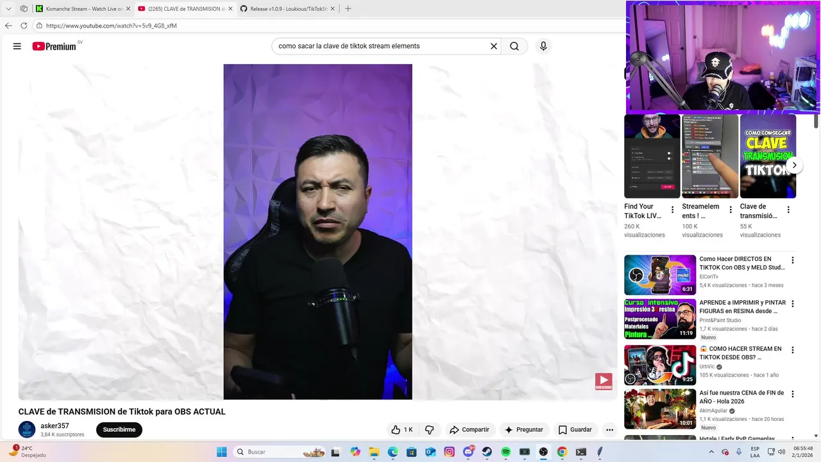Viewport: 821px width, 462px height.
Task: Open options for Streamelements short
Action: tap(730, 210)
